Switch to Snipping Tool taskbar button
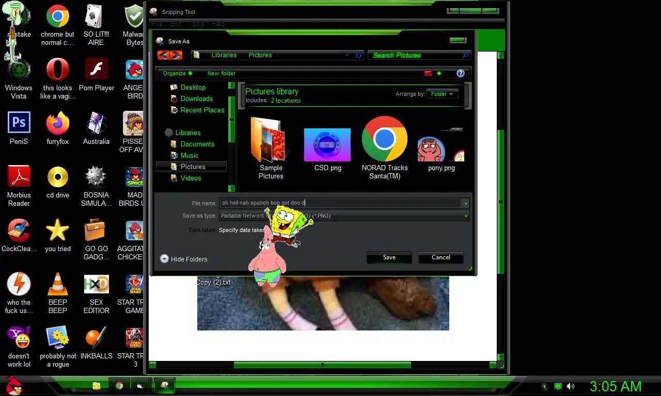The width and height of the screenshot is (661, 396). 165,386
